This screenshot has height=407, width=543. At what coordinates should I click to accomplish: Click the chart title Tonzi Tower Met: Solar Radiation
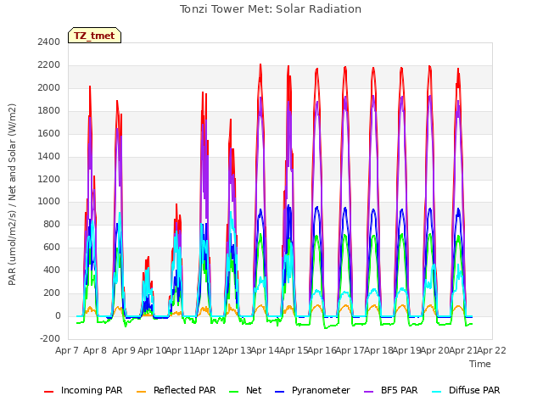(x=271, y=9)
